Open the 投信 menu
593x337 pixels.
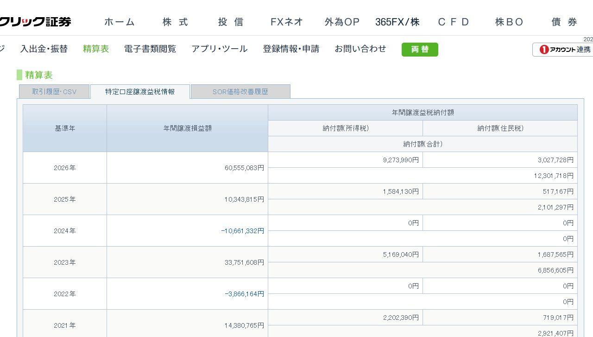coord(231,22)
